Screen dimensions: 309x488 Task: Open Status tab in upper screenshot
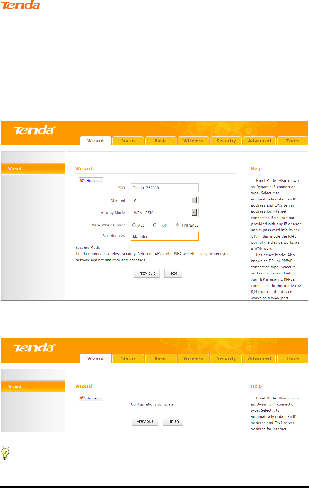128,141
